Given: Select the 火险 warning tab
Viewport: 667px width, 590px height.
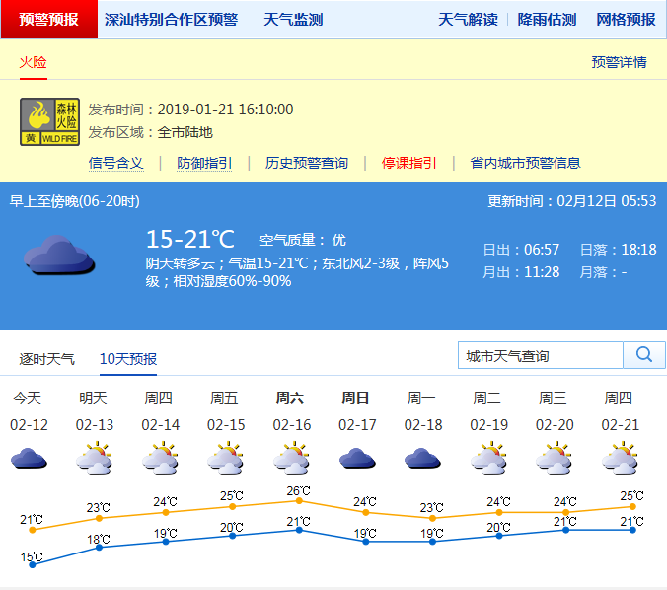Looking at the screenshot, I should tap(33, 62).
